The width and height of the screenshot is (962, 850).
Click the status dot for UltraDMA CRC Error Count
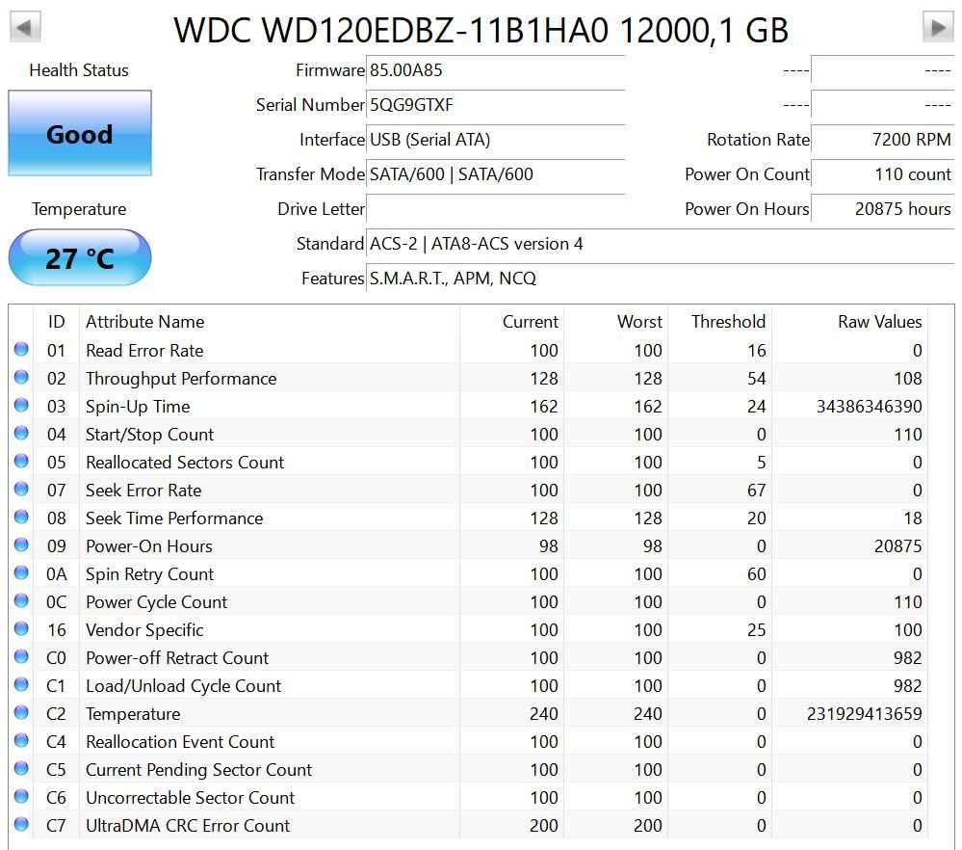point(21,824)
